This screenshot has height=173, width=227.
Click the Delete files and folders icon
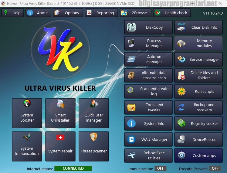181,75
